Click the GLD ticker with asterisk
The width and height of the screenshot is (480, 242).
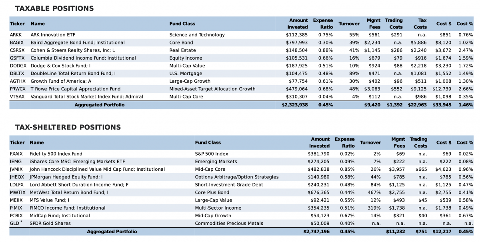coord(16,223)
